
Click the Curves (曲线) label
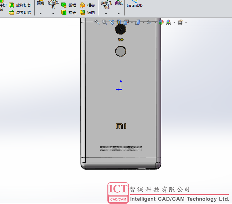point(119,3)
